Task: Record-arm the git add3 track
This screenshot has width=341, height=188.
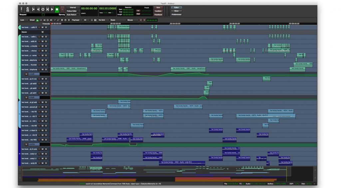Action: (39, 84)
